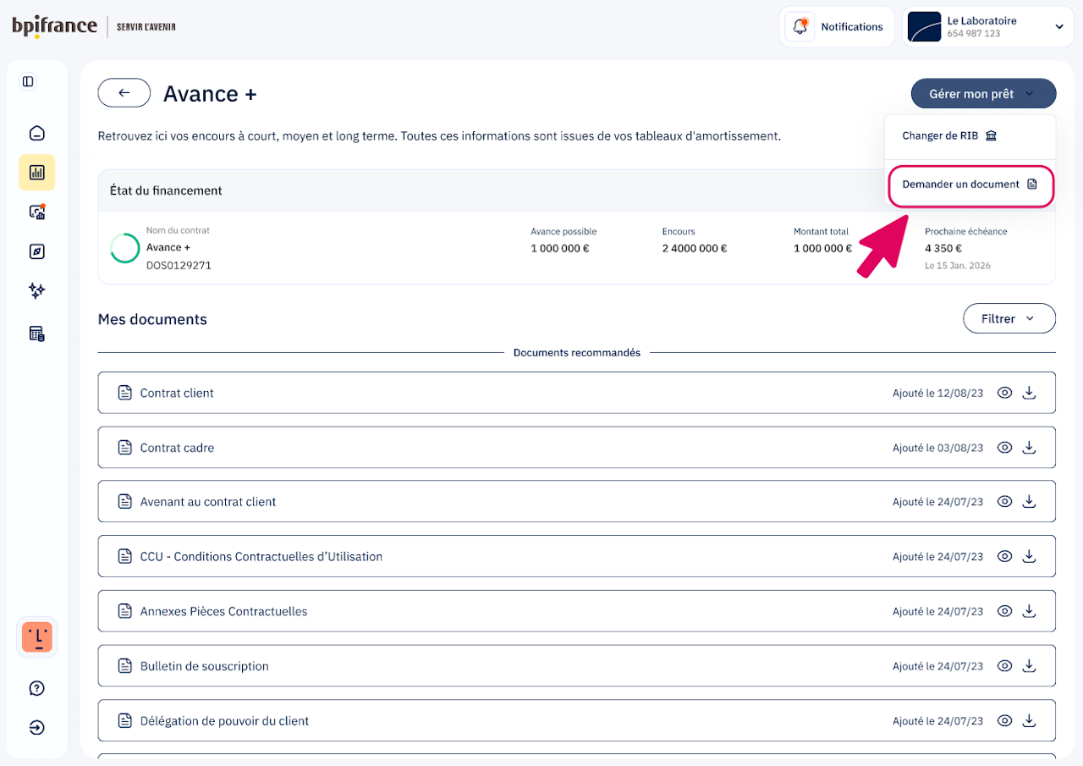This screenshot has width=1083, height=766.
Task: Download Bulletin de souscription
Action: [1029, 666]
